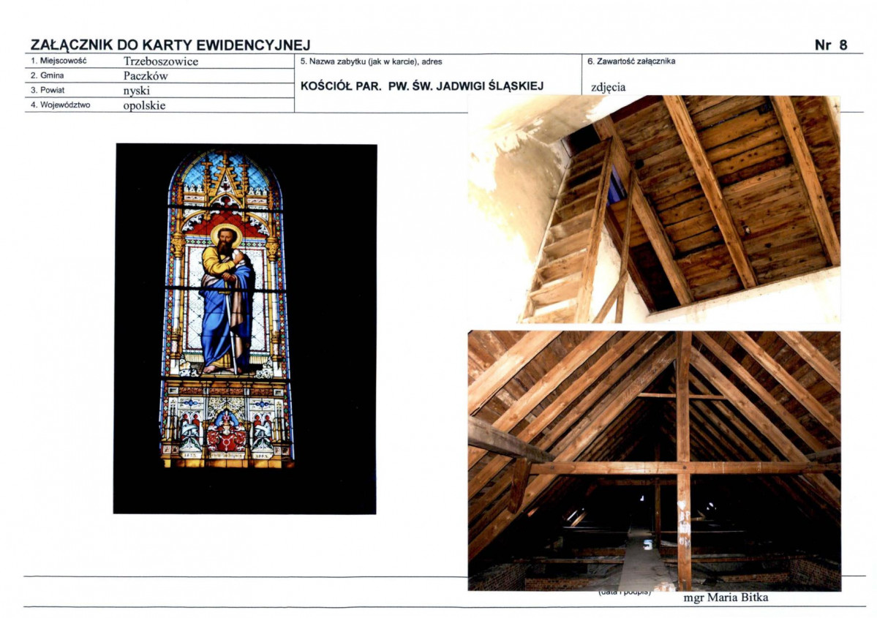
Task: Click the label 5. Nazwa zabytku
Action: click(x=371, y=61)
